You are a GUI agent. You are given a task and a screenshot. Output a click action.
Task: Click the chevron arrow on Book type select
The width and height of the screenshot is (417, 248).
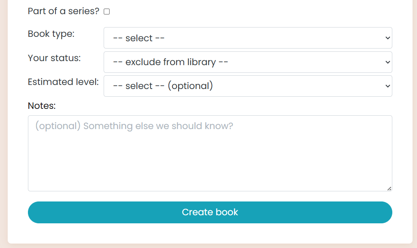(388, 38)
